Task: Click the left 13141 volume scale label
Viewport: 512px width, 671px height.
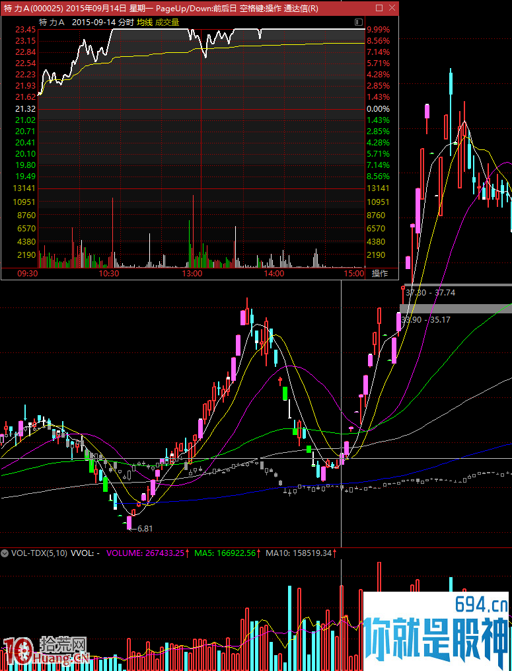Action: click(x=25, y=188)
